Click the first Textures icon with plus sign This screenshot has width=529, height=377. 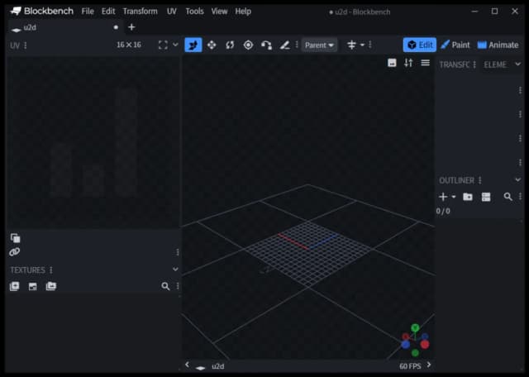15,286
